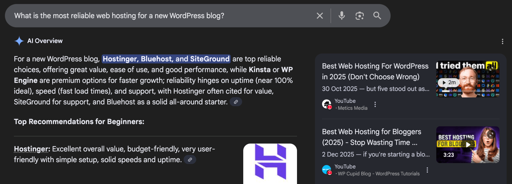512x184 pixels.
Task: Open 'Best Web Hosting For WordPress in 2025' result
Action: point(375,71)
